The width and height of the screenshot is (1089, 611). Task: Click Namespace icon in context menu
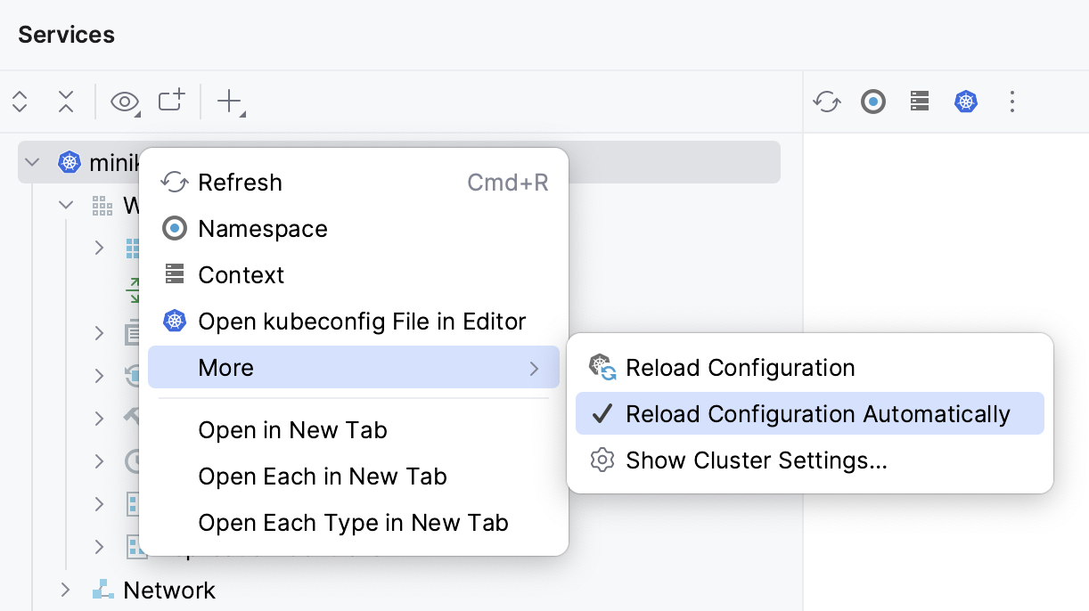pyautogui.click(x=175, y=229)
